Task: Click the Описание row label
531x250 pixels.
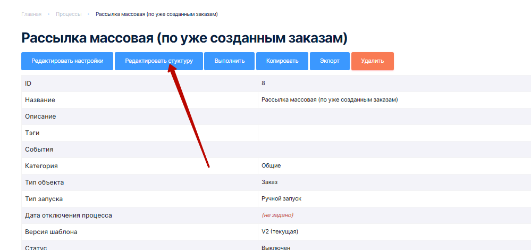Action: 40,116
